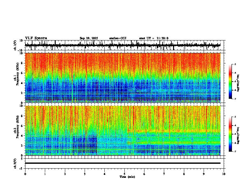
Task: Click the "station=OUI" header label
Action: point(118,38)
